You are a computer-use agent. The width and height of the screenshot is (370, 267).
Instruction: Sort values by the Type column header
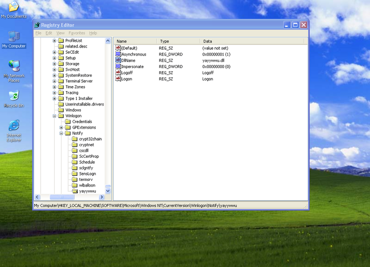(x=179, y=41)
